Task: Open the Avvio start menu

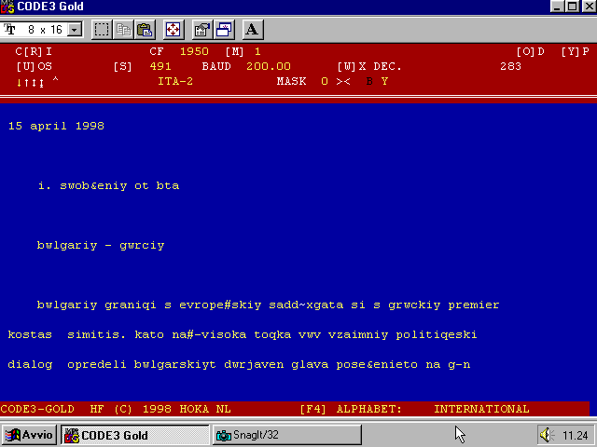Action: click(30, 435)
